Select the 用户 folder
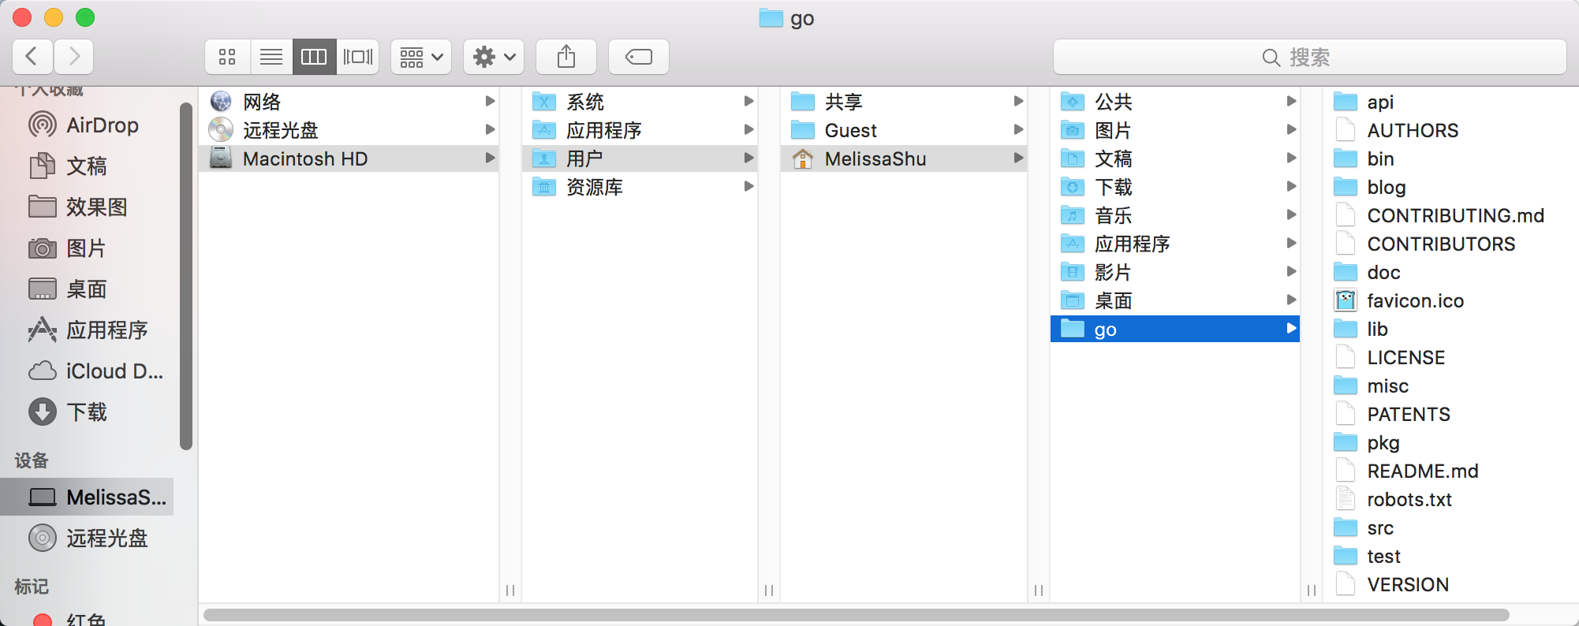 click(x=640, y=158)
